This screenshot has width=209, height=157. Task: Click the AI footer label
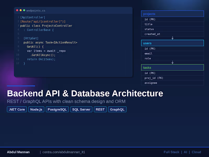(185, 152)
